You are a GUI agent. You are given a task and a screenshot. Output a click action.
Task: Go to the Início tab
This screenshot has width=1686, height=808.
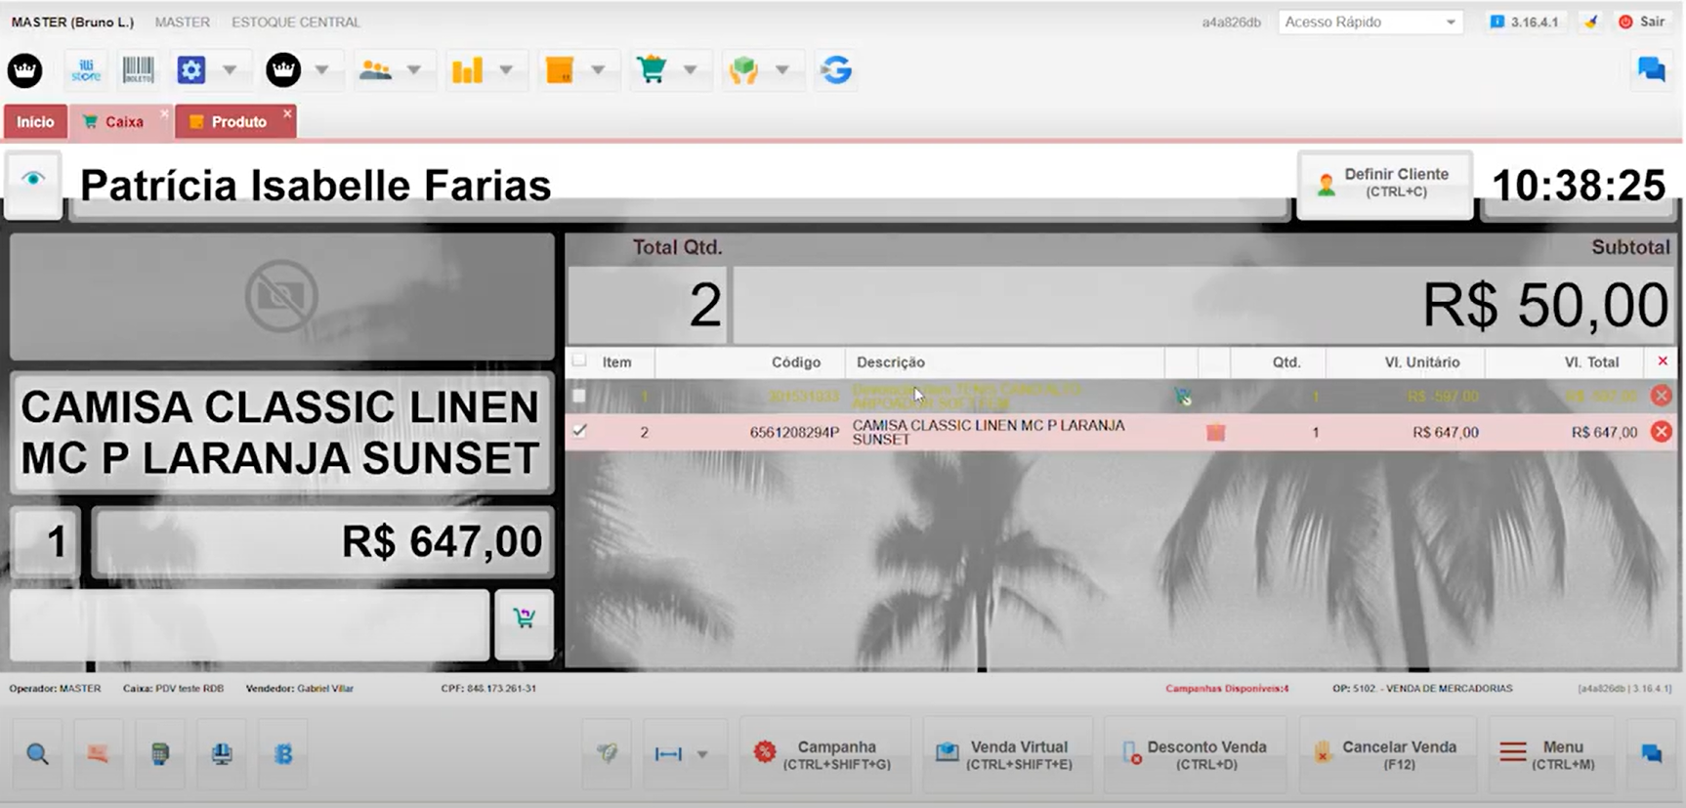click(x=35, y=122)
